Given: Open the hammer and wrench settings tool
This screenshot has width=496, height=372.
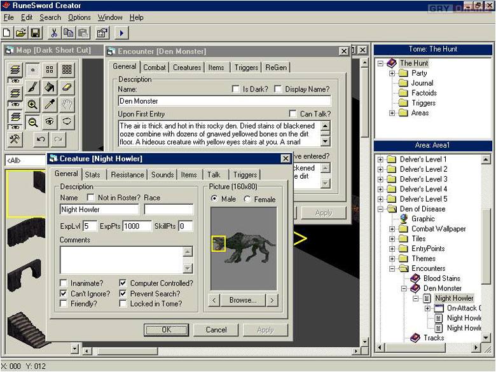Looking at the screenshot, I should pyautogui.click(x=15, y=139).
